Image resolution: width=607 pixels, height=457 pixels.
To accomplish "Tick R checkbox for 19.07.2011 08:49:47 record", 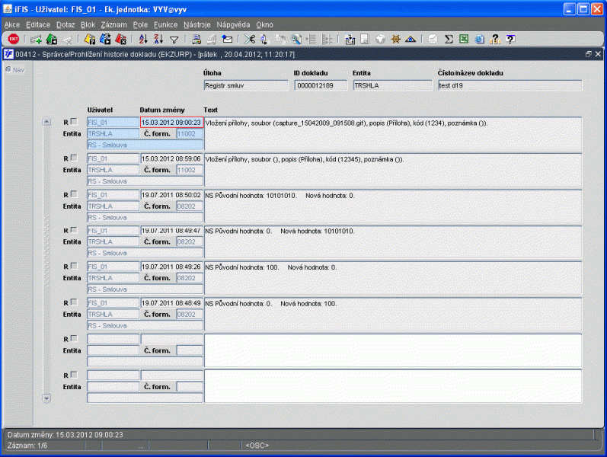I will tap(74, 230).
